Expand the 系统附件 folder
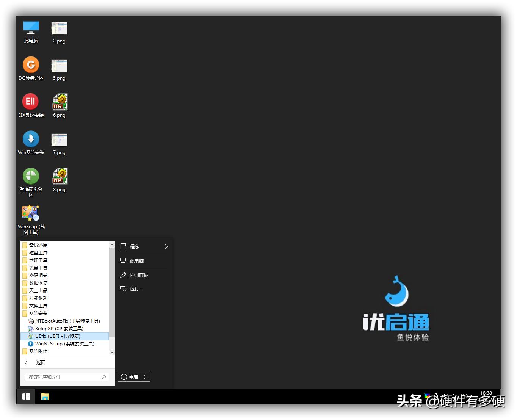This screenshot has width=517, height=420. [x=38, y=351]
